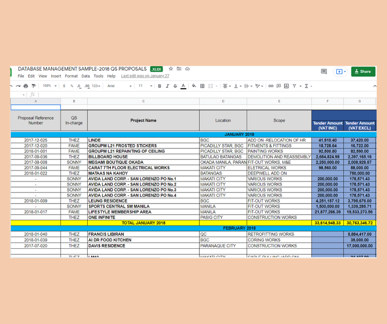
Task: Toggle italic formatting
Action: click(x=167, y=86)
